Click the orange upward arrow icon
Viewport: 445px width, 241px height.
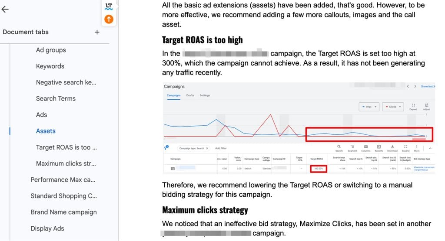pyautogui.click(x=109, y=19)
